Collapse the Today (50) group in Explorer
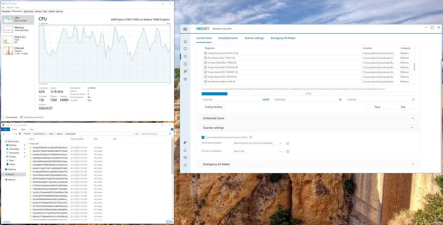 [29, 144]
